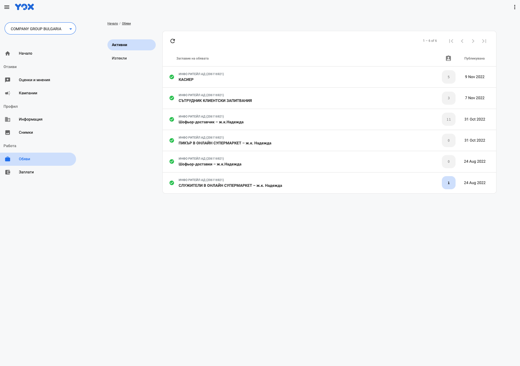Screen dimensions: 520x366
Task: Expand the COMPANY GROUP BULGARIA company selector
Action: coord(40,29)
